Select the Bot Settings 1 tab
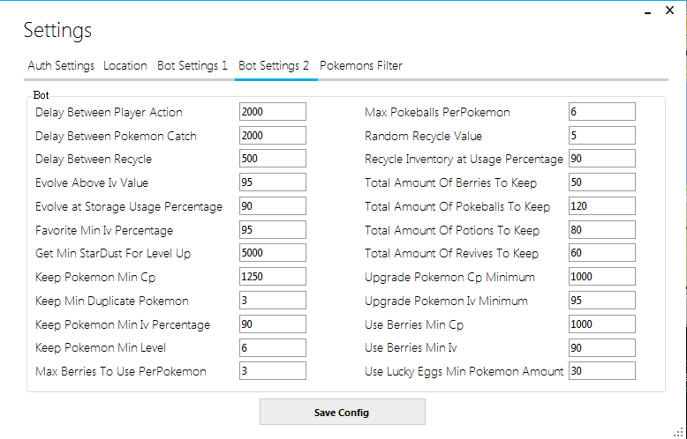687x439 pixels. click(193, 66)
